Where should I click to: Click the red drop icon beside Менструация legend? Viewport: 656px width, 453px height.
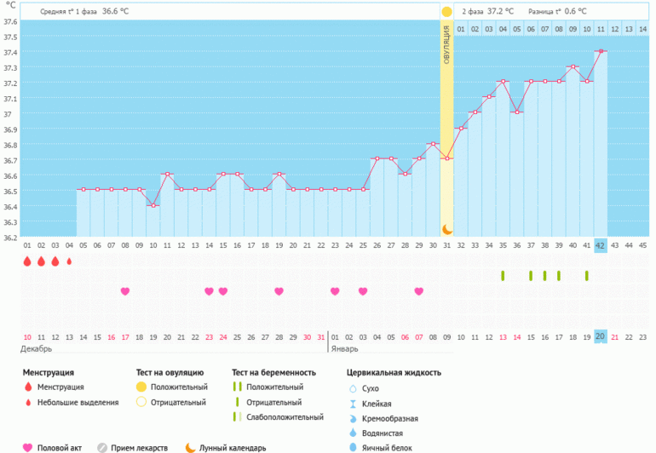coord(27,387)
